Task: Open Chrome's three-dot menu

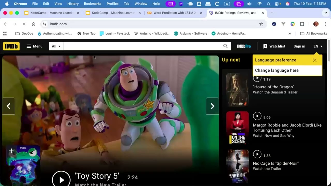Action: [325, 24]
